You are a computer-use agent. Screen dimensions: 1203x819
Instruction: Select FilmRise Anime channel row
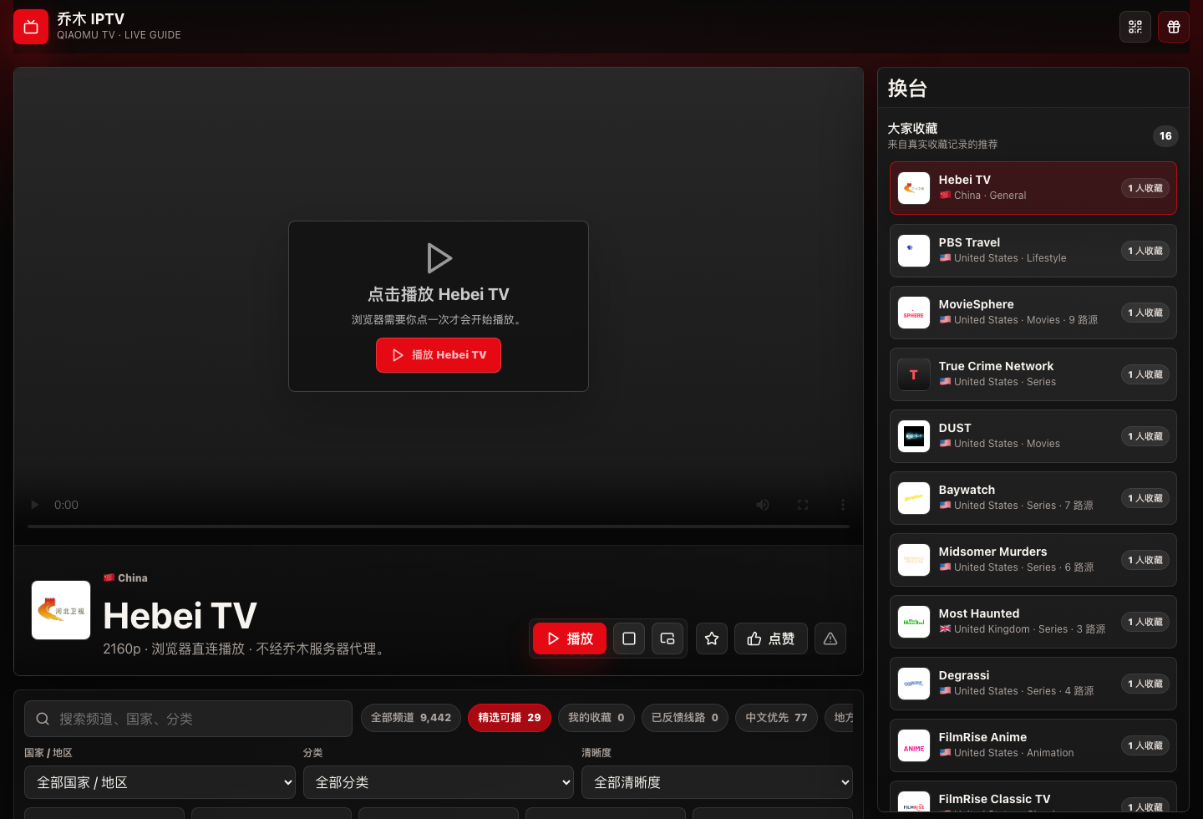(1033, 745)
